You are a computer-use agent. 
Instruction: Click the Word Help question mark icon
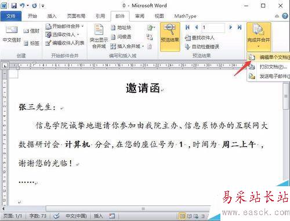[285, 16]
